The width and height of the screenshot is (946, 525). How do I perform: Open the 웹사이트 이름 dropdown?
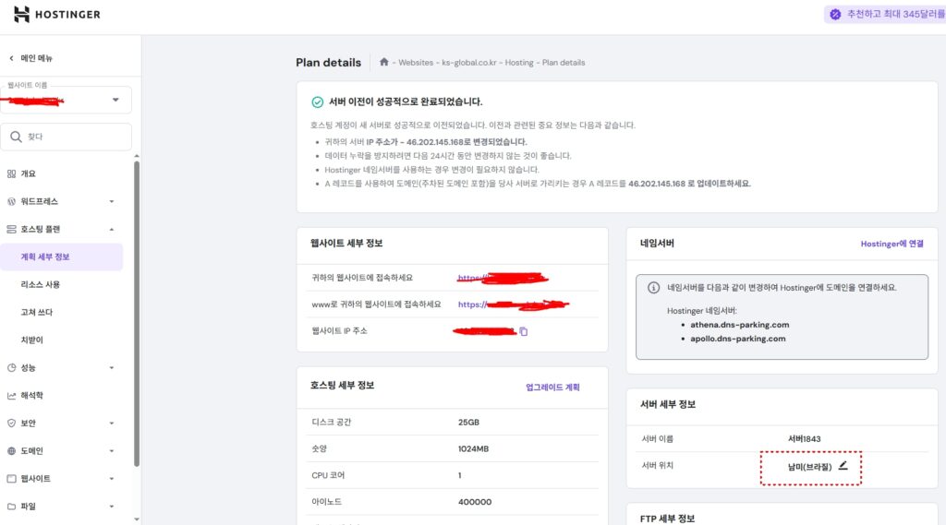click(x=115, y=100)
